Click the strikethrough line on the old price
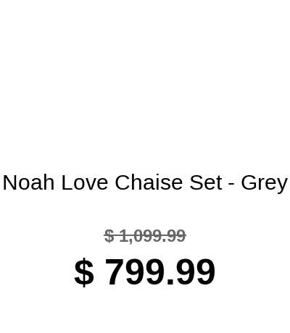This screenshot has height=333, width=290. tap(145, 235)
